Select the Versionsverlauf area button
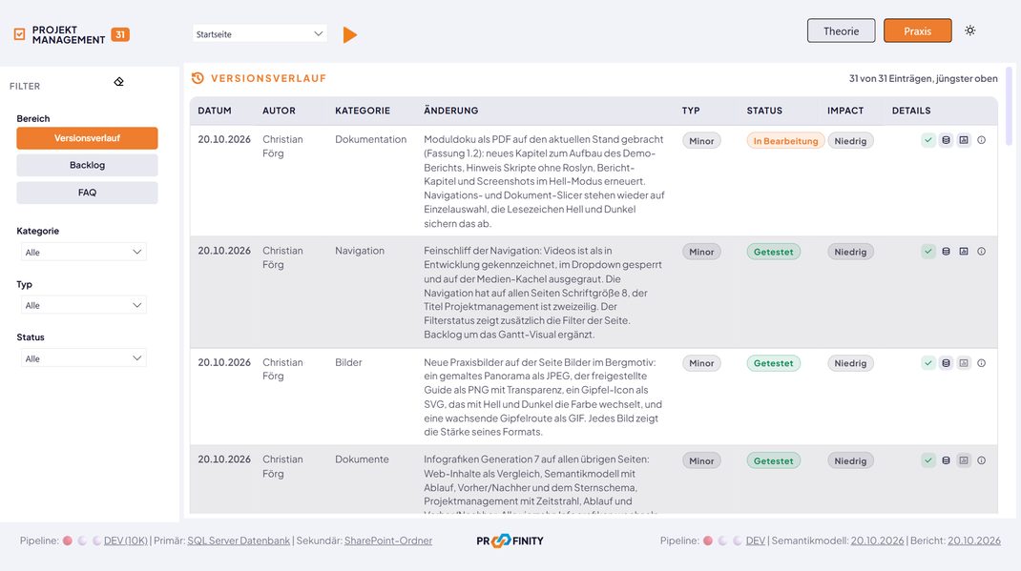The image size is (1021, 571). 87,138
